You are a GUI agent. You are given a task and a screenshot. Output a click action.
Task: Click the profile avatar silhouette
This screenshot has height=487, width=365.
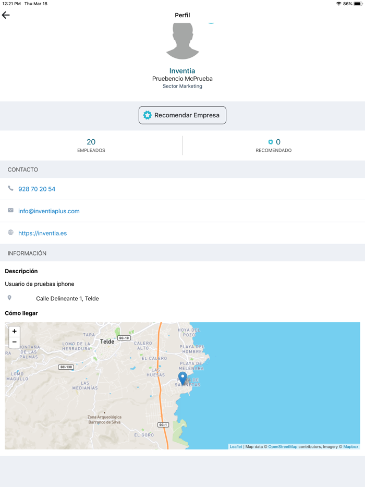(182, 41)
